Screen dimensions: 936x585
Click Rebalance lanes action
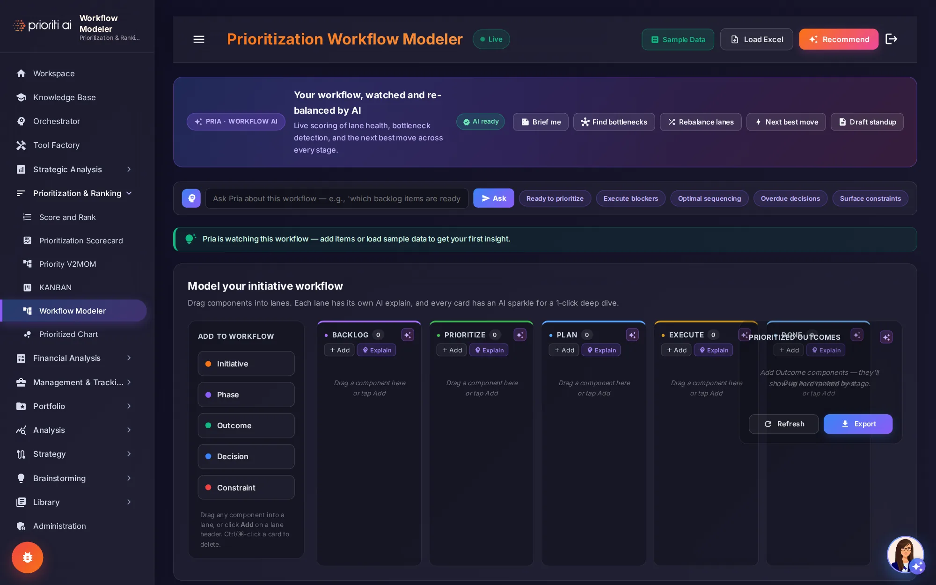point(701,122)
